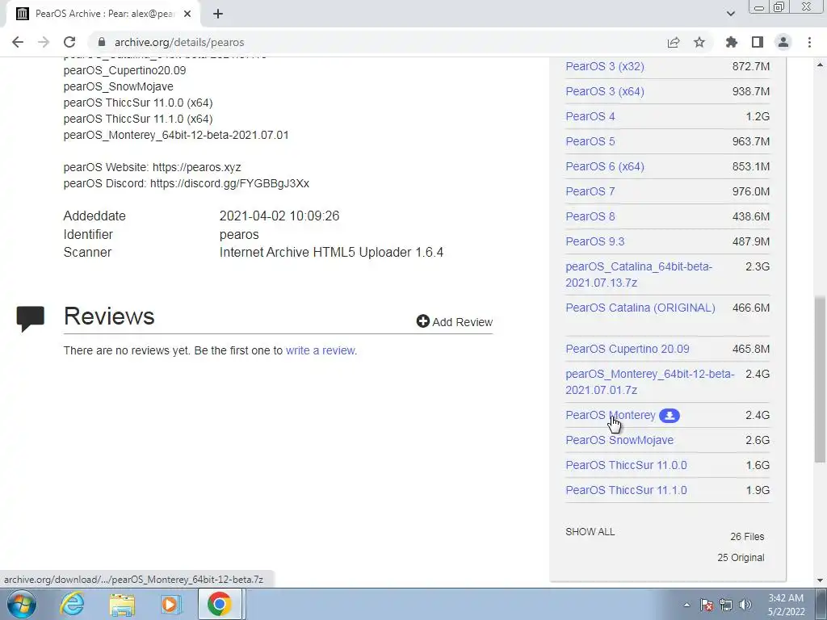Open Windows Media Player in taskbar
Image resolution: width=827 pixels, height=620 pixels.
click(170, 604)
